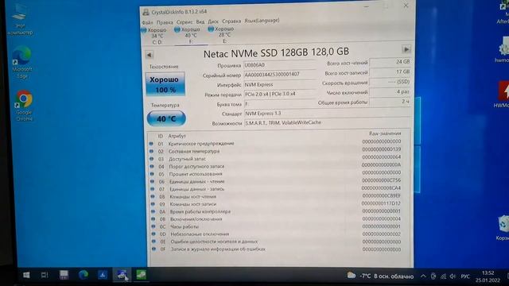Open the Вид menu
This screenshot has width=509, height=286.
point(200,21)
